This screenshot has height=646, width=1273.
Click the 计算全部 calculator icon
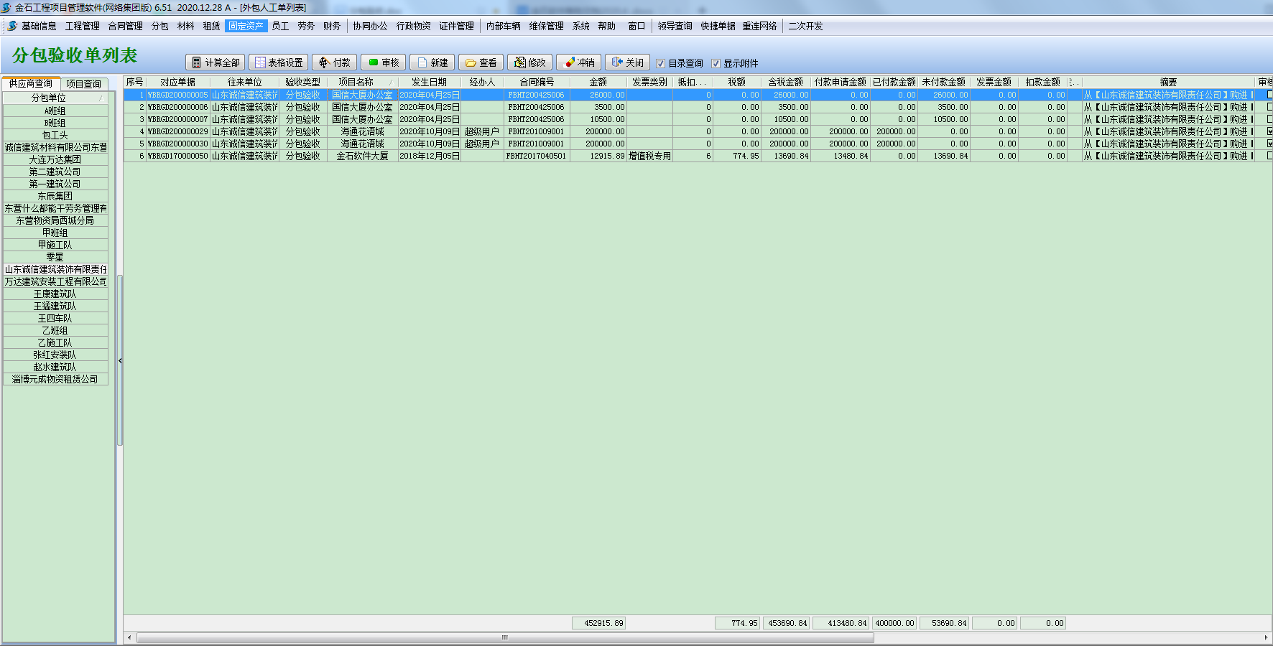click(197, 63)
